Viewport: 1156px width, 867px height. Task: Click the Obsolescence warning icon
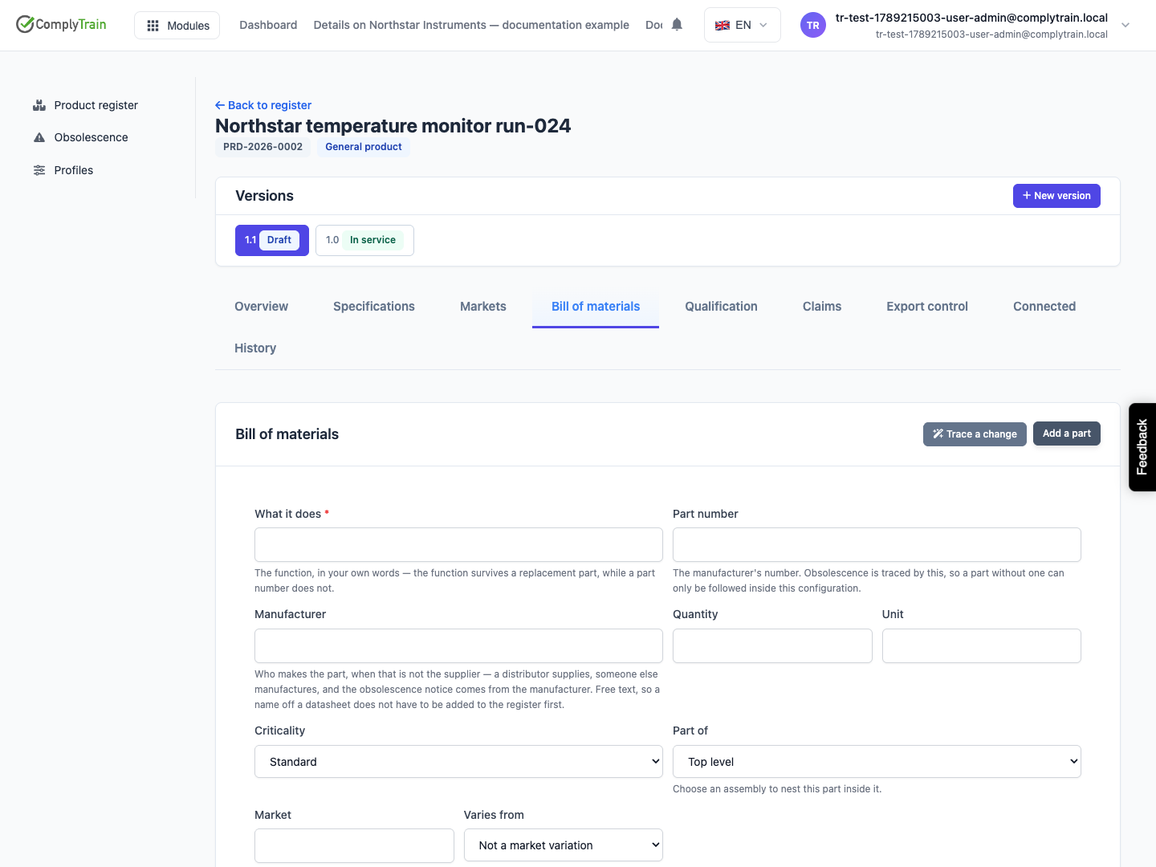[39, 137]
